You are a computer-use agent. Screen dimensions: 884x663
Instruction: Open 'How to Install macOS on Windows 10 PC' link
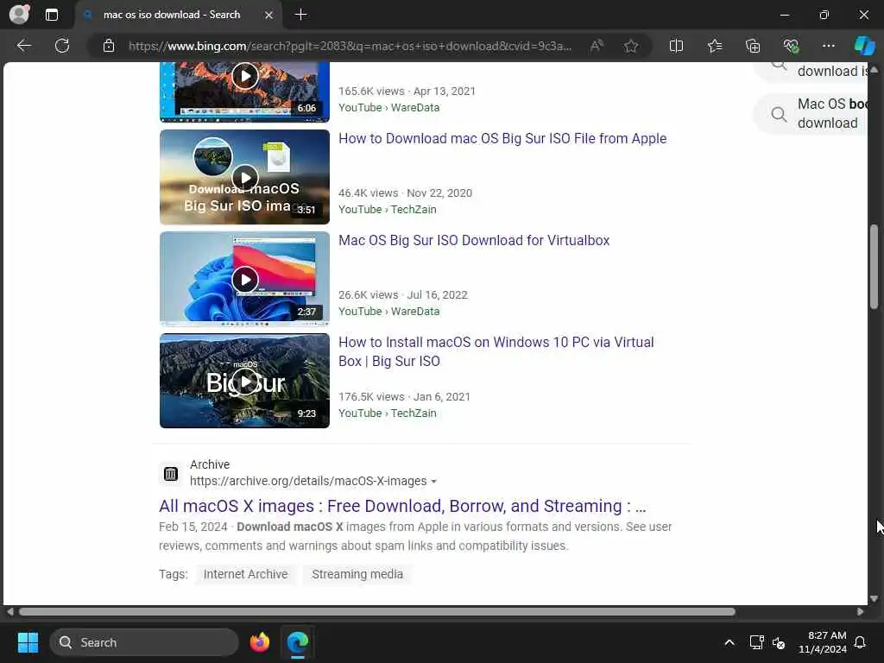(x=496, y=352)
